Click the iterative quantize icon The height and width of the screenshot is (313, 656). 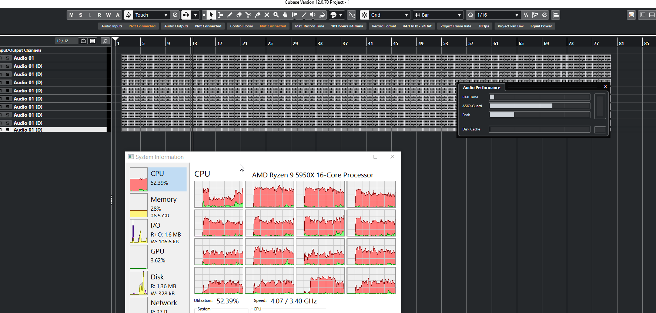526,15
